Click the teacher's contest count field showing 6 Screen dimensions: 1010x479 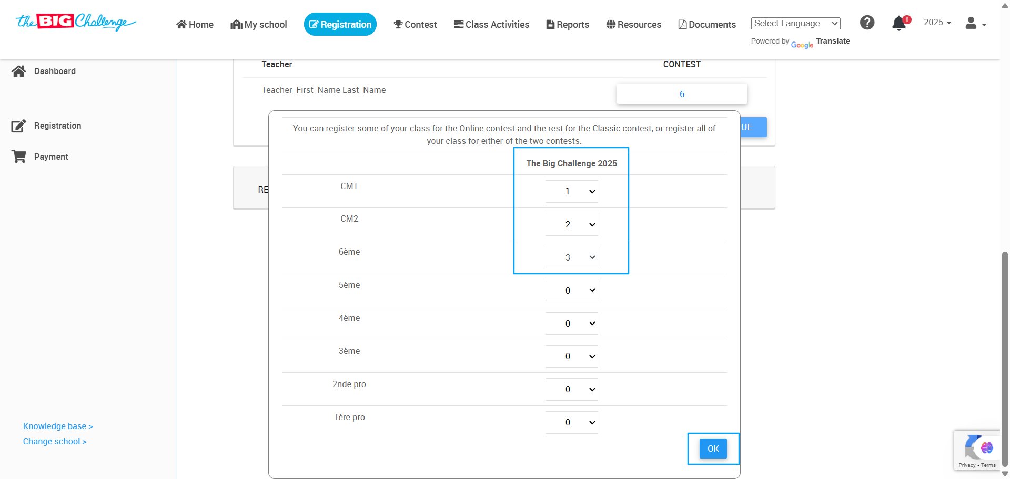pos(682,95)
